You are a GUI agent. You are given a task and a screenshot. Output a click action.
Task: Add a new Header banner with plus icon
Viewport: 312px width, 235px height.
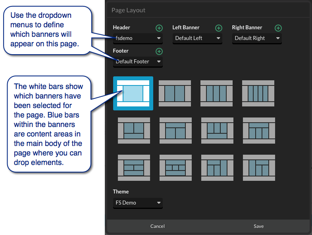click(159, 28)
